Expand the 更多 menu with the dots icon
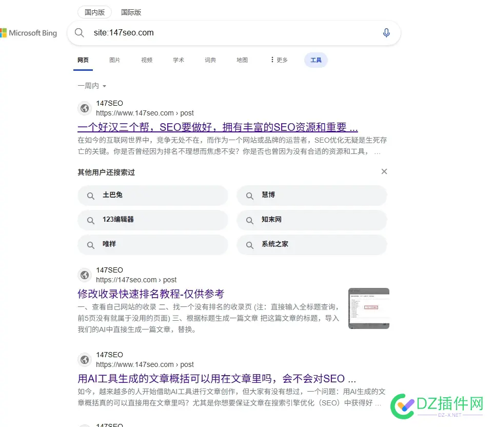This screenshot has height=427, width=493. [x=278, y=60]
